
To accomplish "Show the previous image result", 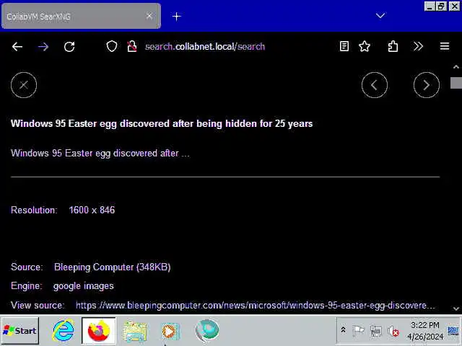I will coord(375,85).
